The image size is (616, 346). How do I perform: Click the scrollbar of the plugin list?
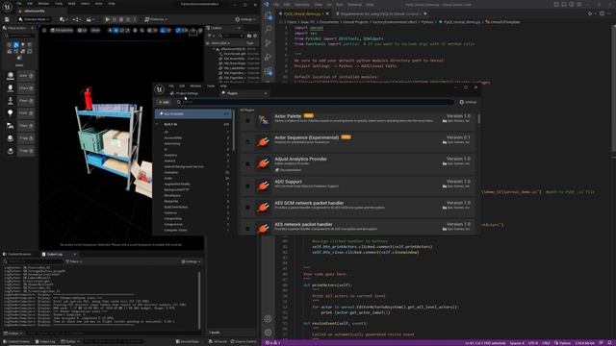[479, 119]
